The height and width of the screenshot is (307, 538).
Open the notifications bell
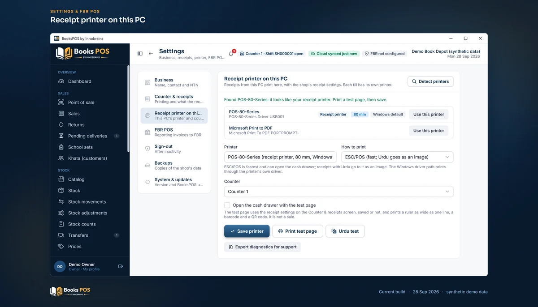231,54
